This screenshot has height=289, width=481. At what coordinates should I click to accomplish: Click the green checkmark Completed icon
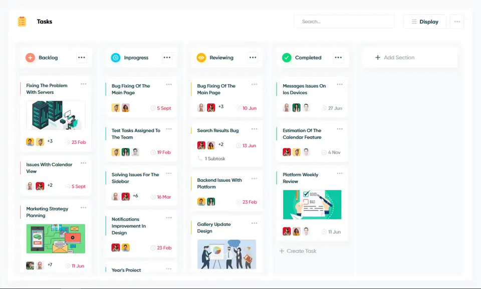[287, 58]
